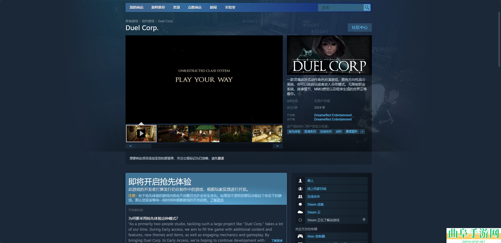Select the 动作 tag
The height and width of the screenshot is (243, 501).
tap(339, 131)
